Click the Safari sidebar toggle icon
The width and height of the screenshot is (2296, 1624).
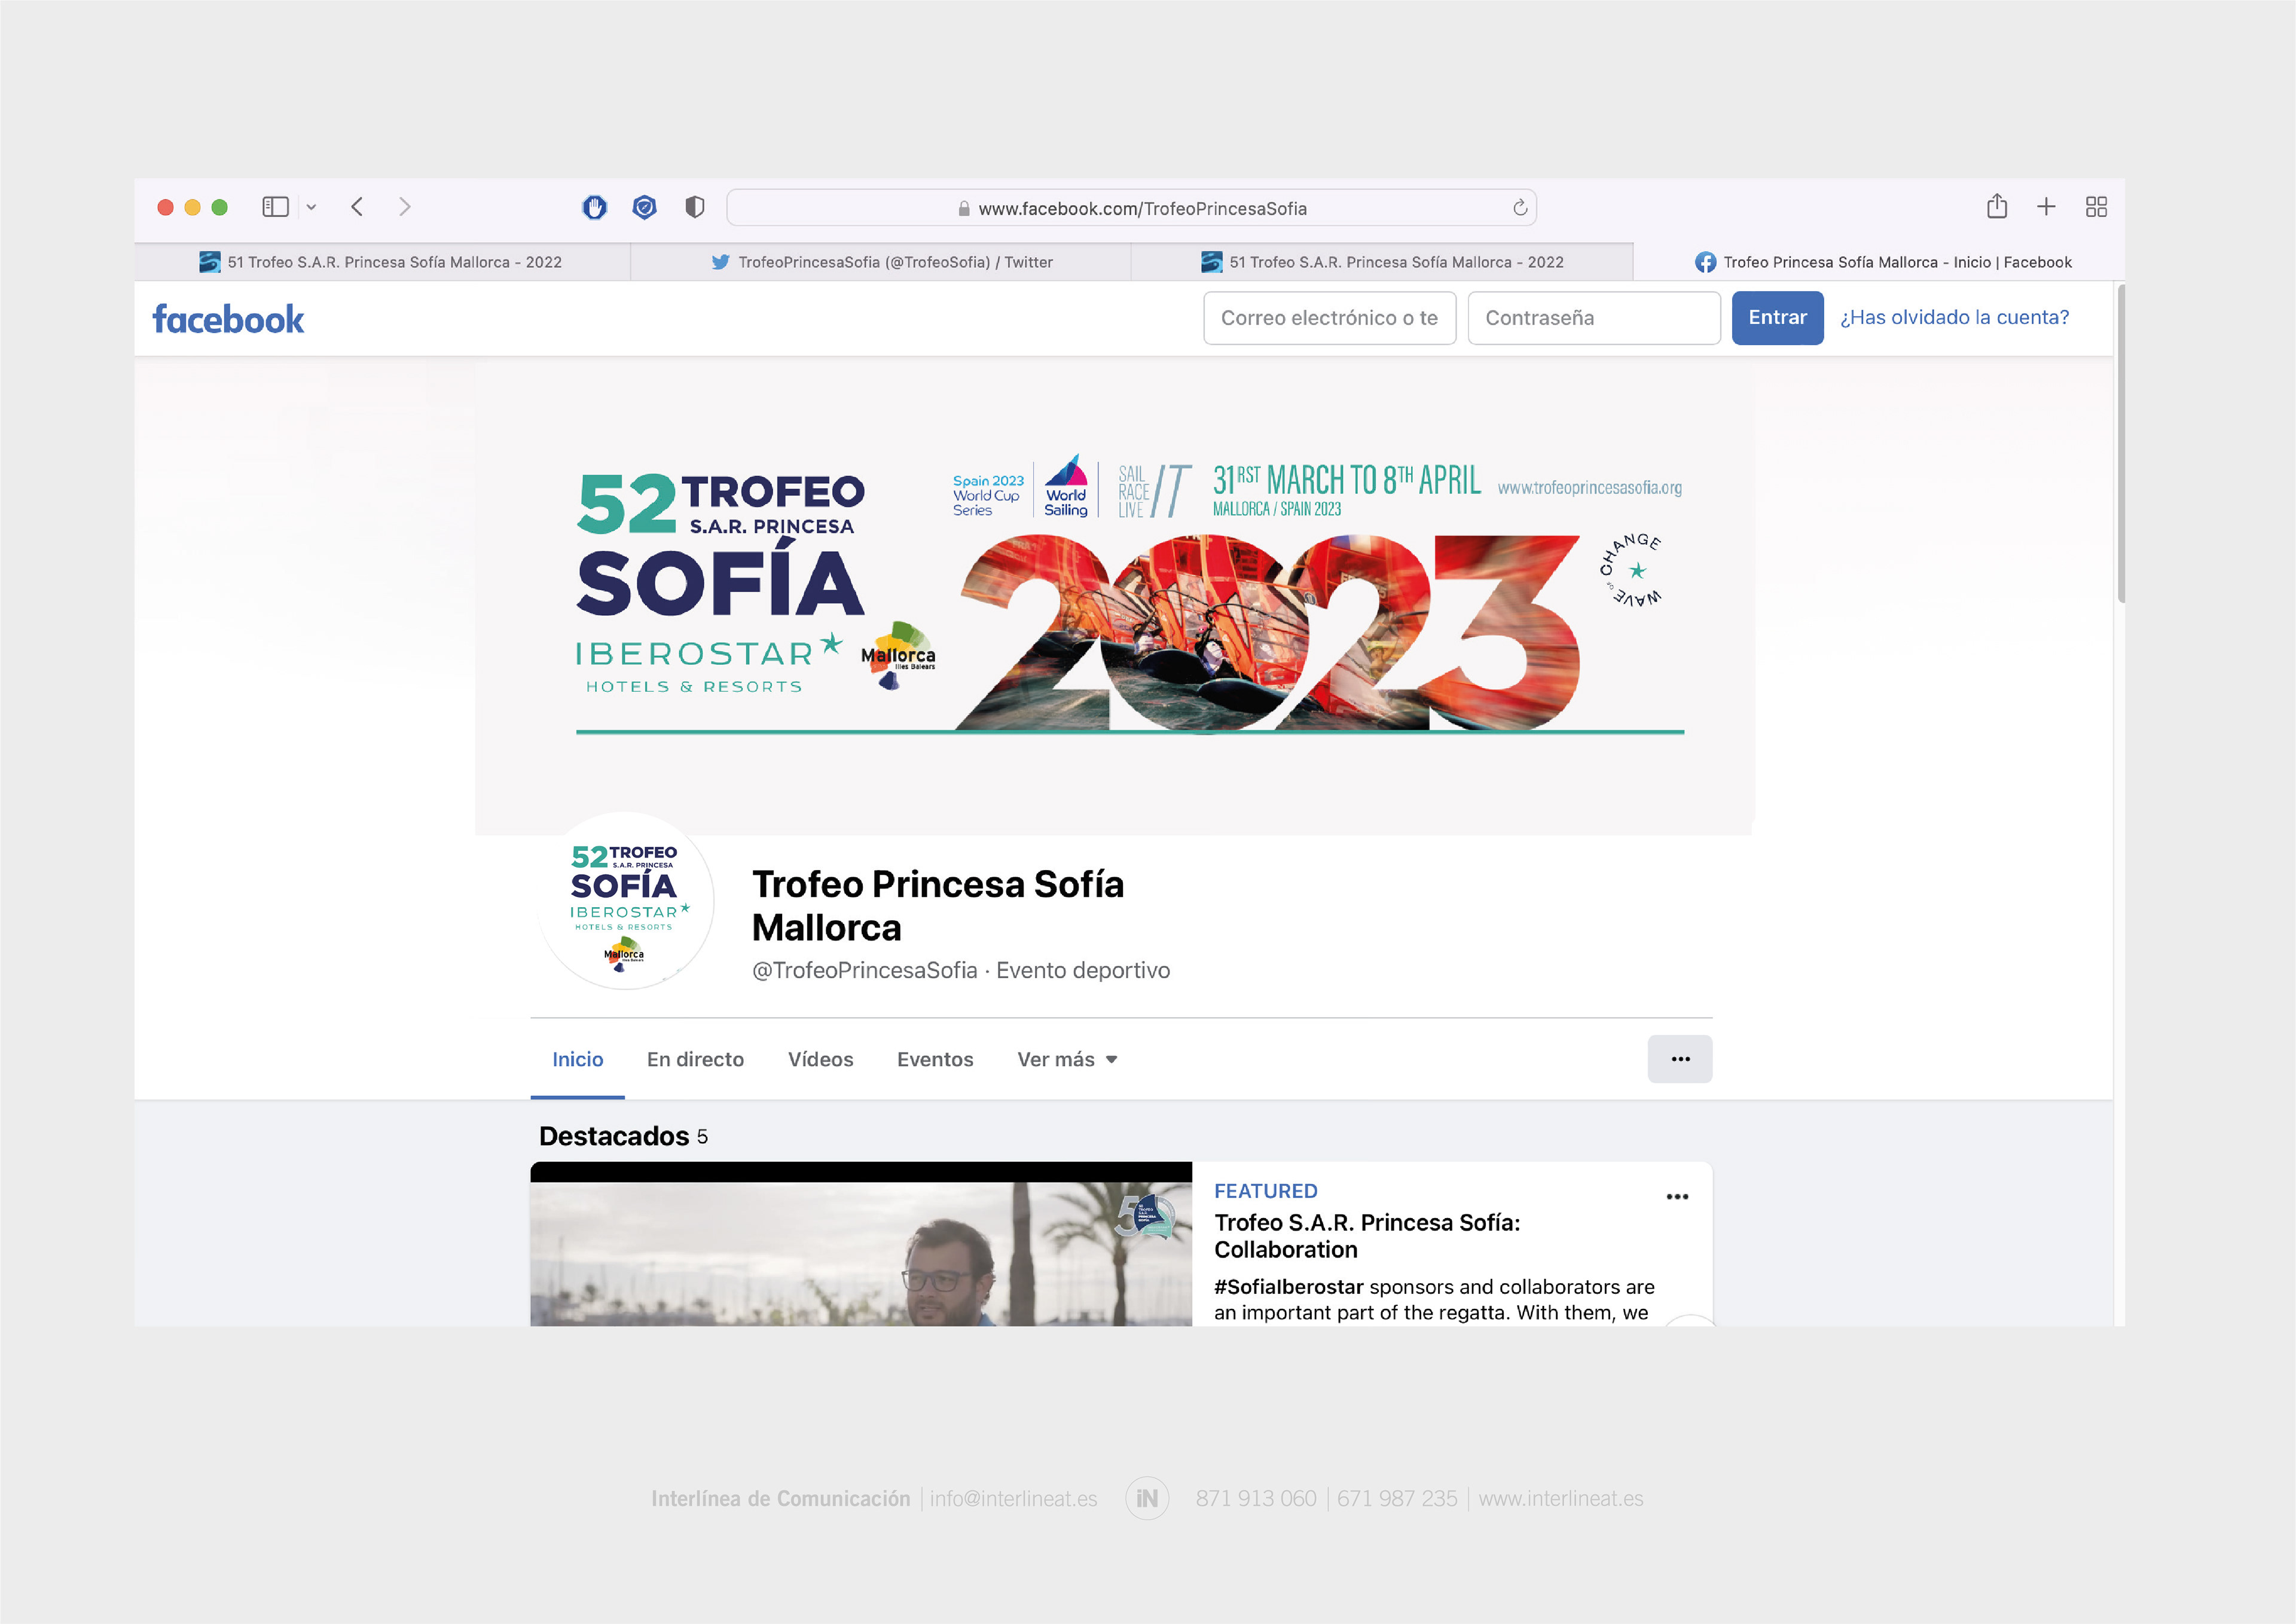coord(275,207)
